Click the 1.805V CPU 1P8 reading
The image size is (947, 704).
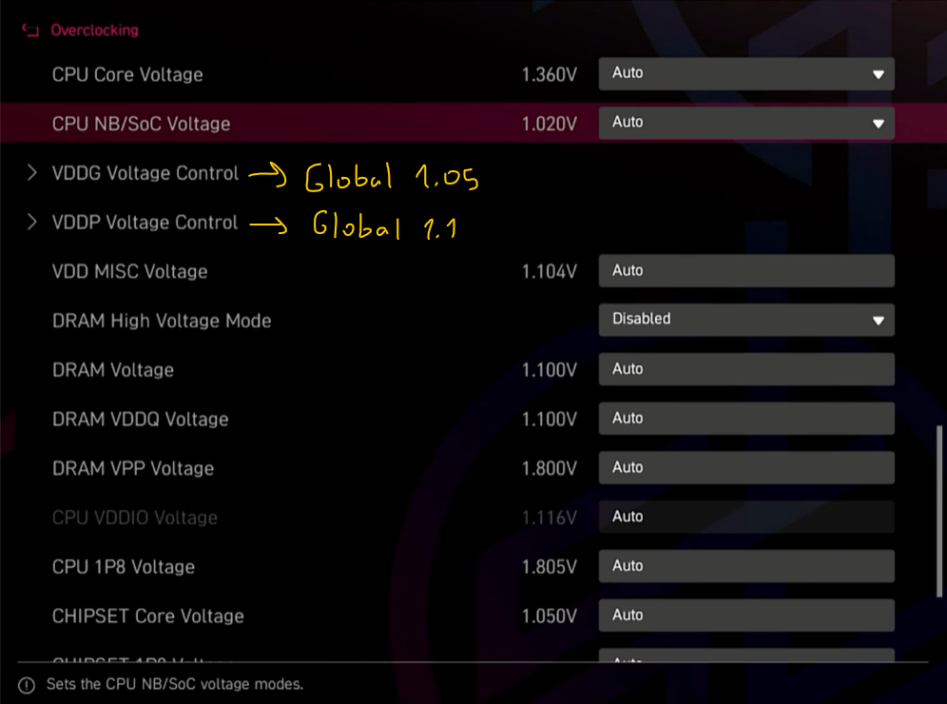pyautogui.click(x=549, y=567)
